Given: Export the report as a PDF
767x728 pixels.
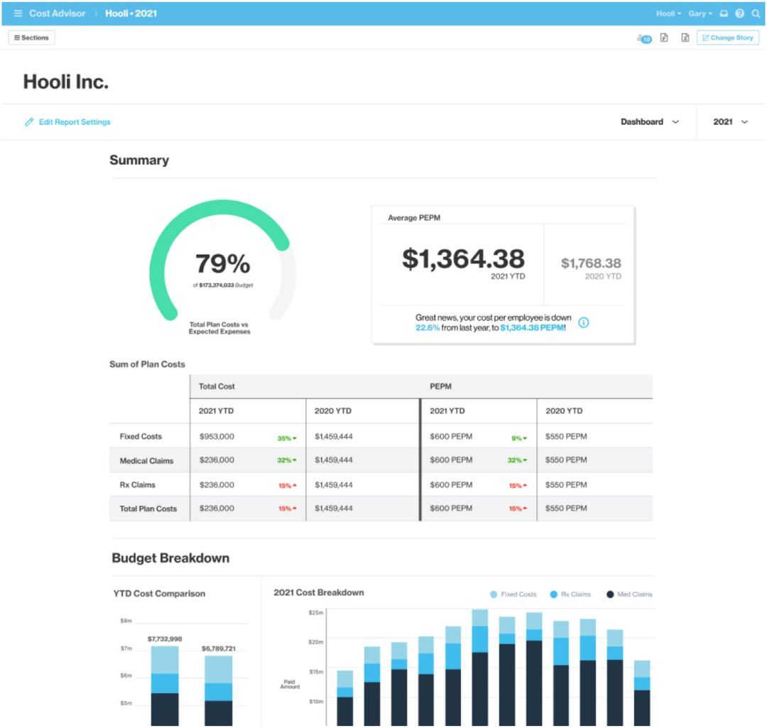Looking at the screenshot, I should 663,38.
